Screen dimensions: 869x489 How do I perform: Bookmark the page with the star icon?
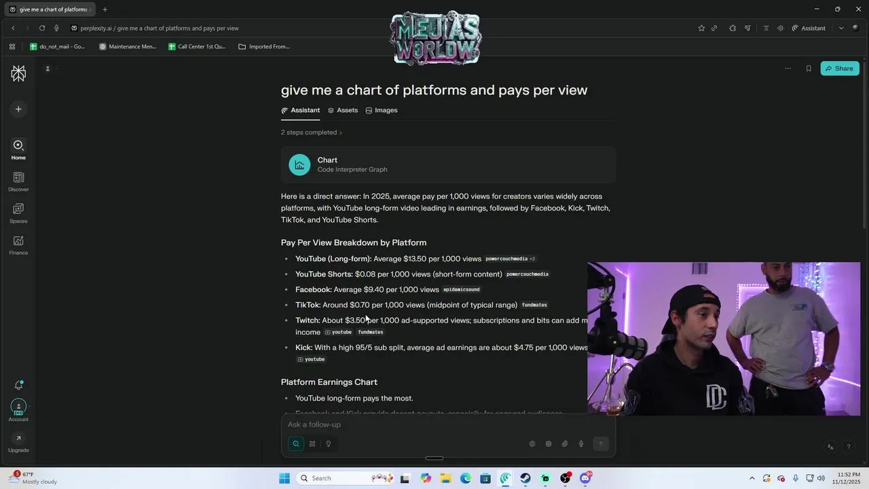(701, 28)
